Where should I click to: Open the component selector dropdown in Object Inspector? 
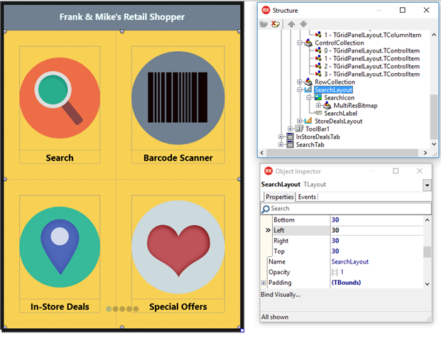click(x=427, y=185)
